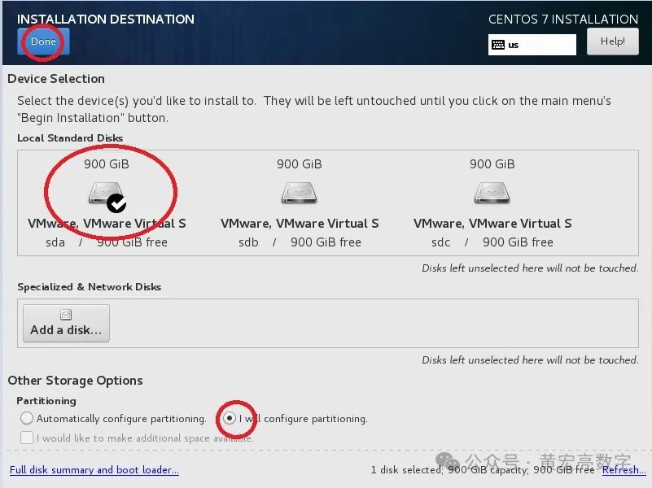Screen dimensions: 652x488
Task: Open Full disk summary and boot loader link
Action: pos(94,470)
